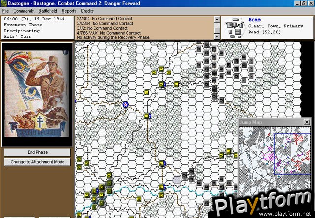Click the magenta unit cluster in Jump Map
The image size is (315, 218).
point(270,155)
